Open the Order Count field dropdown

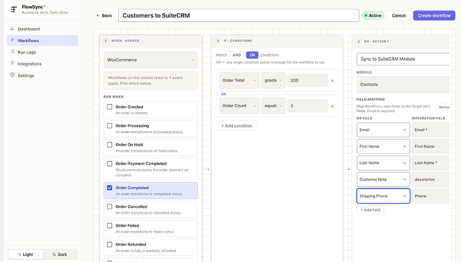click(239, 106)
